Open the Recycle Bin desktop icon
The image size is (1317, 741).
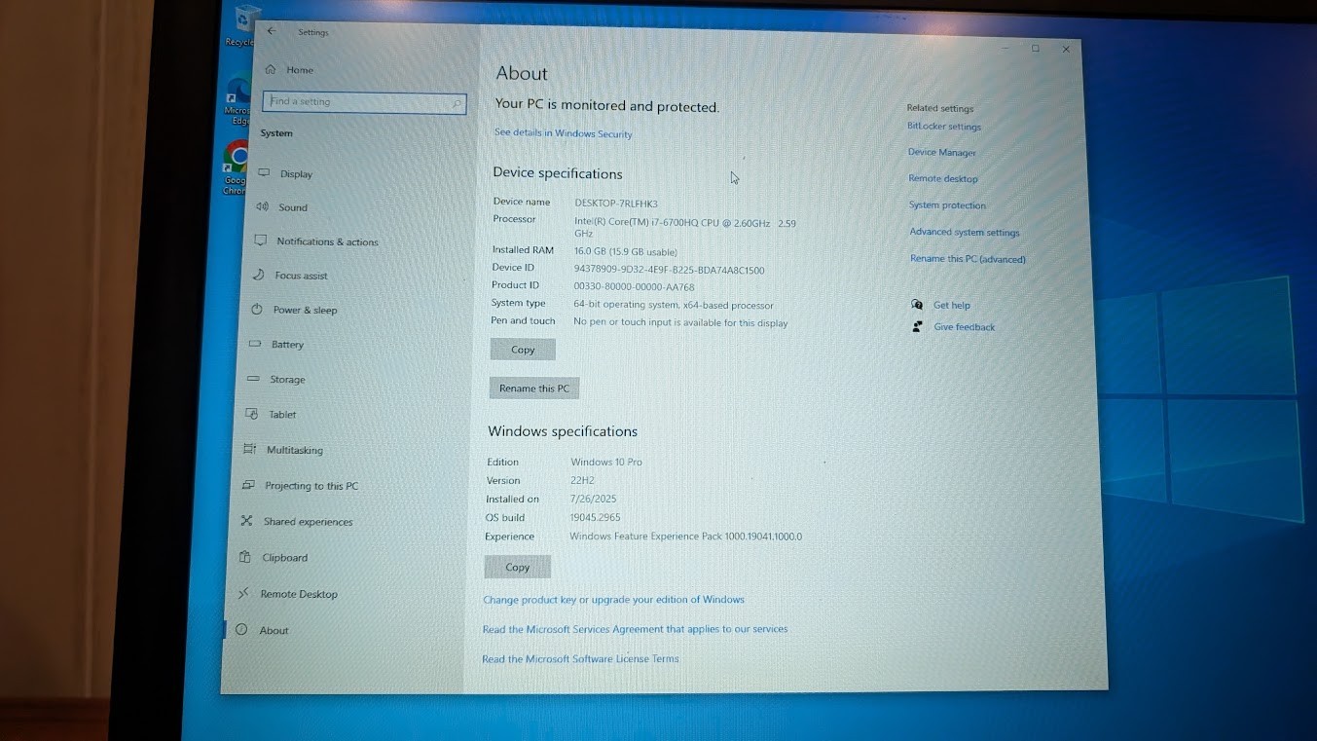click(241, 25)
